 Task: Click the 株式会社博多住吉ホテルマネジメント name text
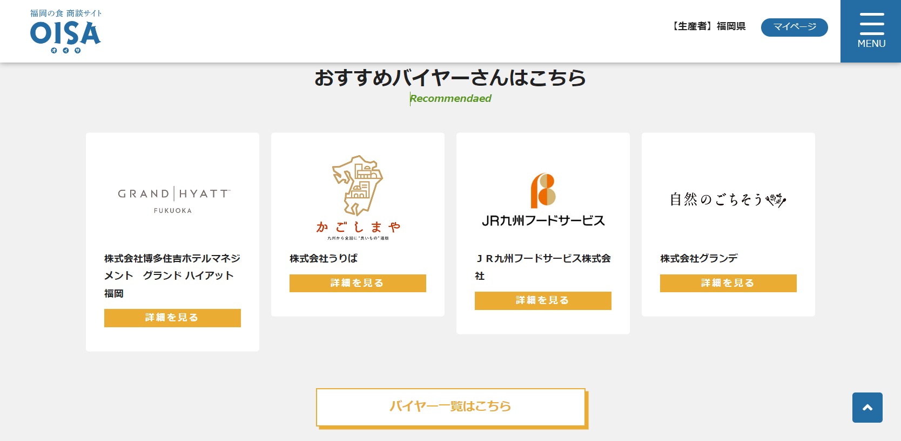point(172,275)
